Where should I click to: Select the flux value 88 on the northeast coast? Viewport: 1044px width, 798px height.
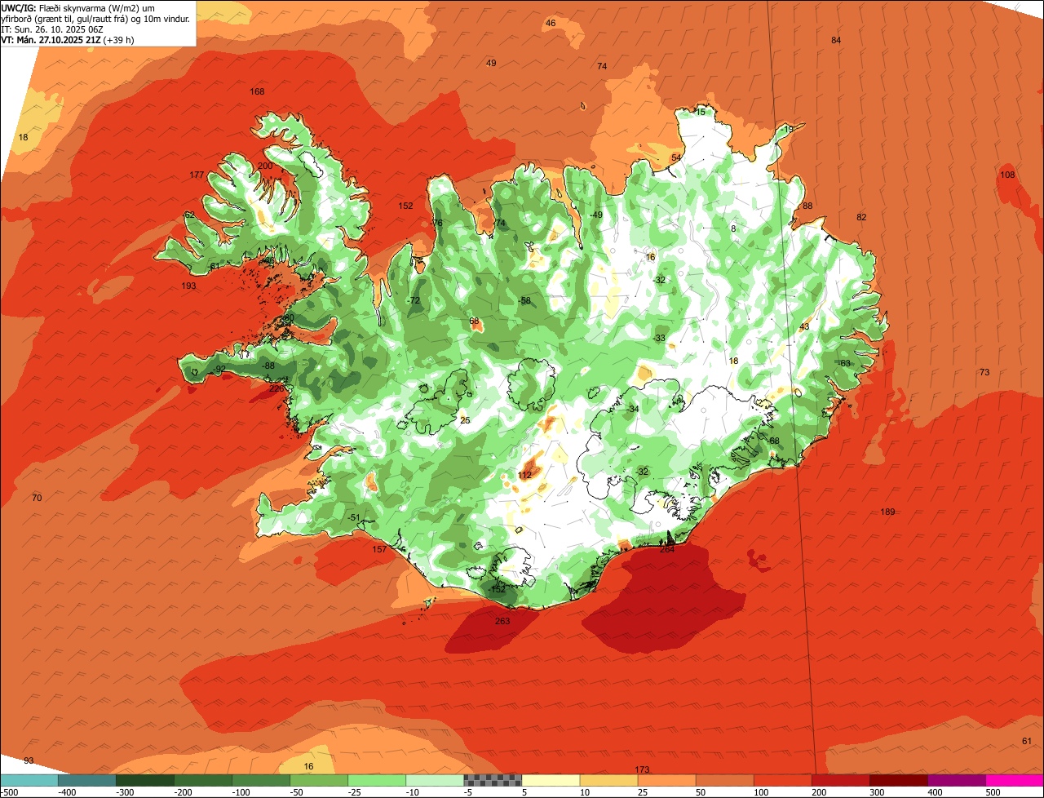click(x=807, y=206)
